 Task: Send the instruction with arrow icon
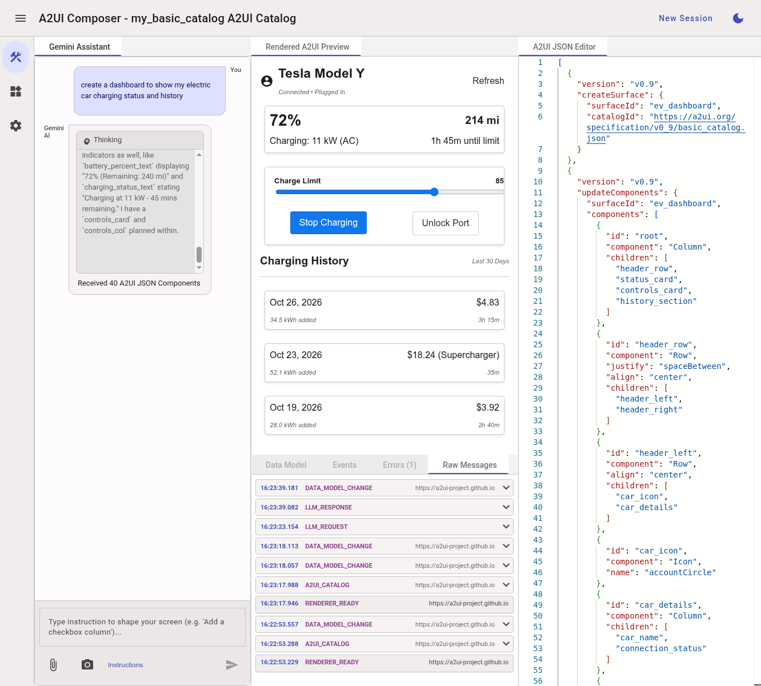click(x=231, y=665)
